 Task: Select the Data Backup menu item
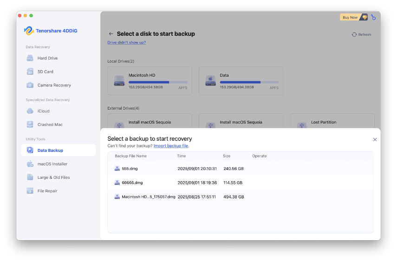pos(59,150)
